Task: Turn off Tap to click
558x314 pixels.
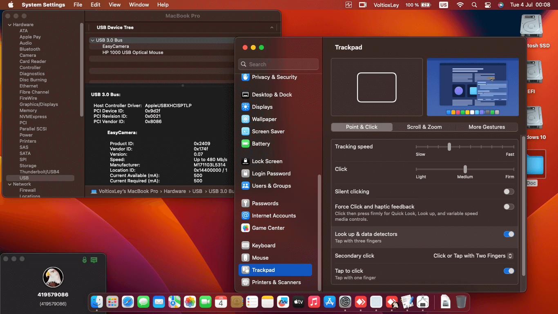Action: [x=509, y=271]
